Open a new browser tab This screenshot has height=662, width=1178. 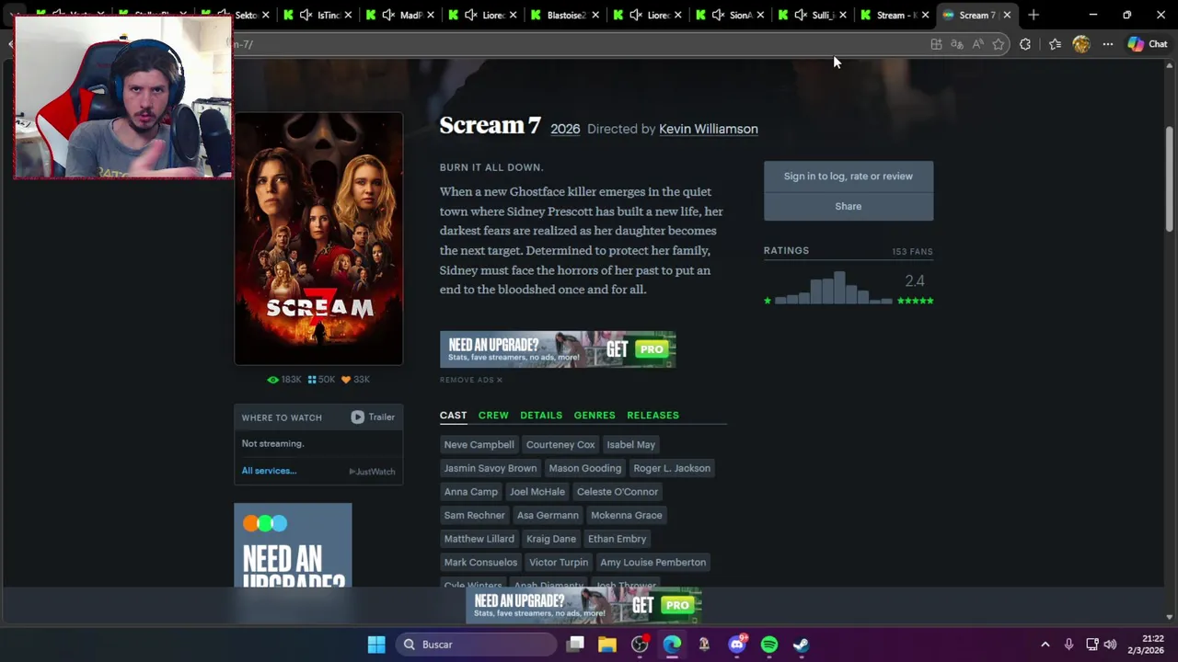tap(1034, 15)
